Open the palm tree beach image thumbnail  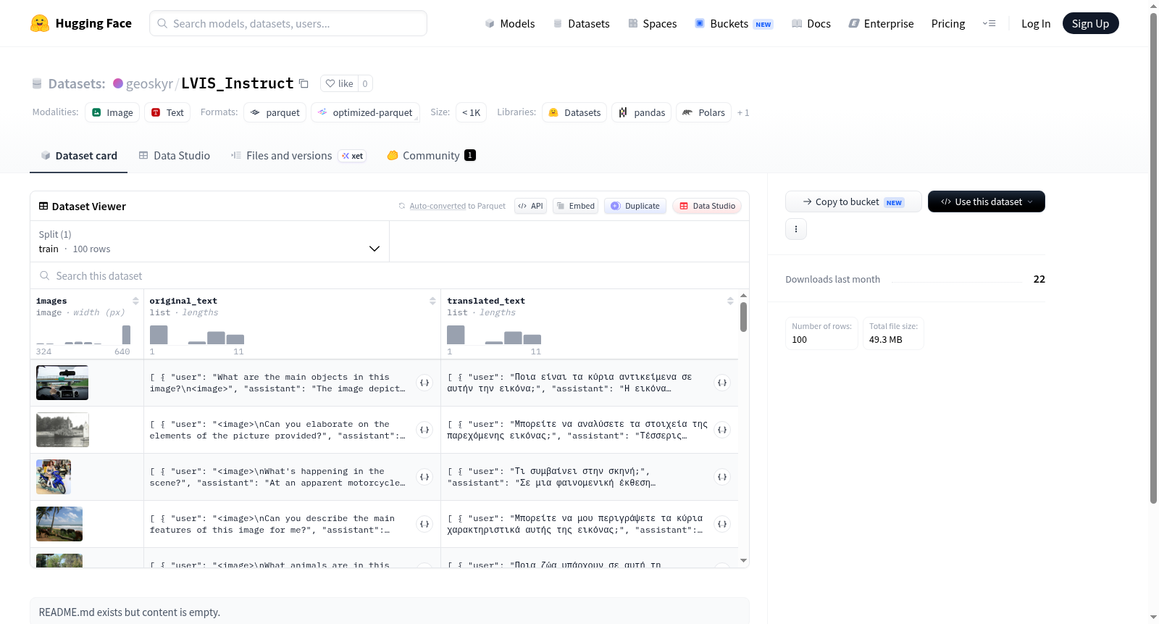tap(59, 524)
